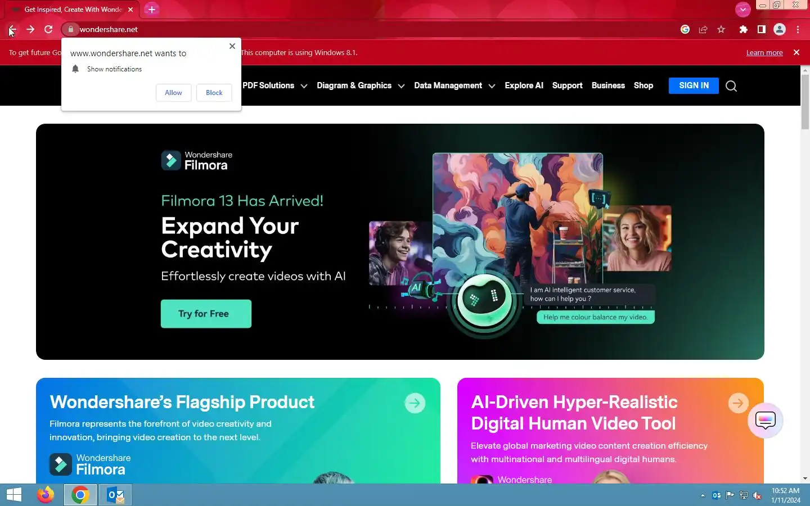Click the Wondershare Filmora logo in banner

[197, 160]
